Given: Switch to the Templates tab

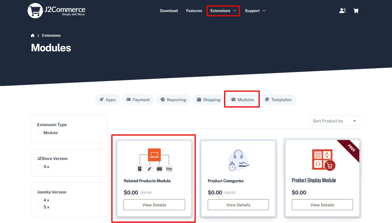Looking at the screenshot, I should [278, 100].
